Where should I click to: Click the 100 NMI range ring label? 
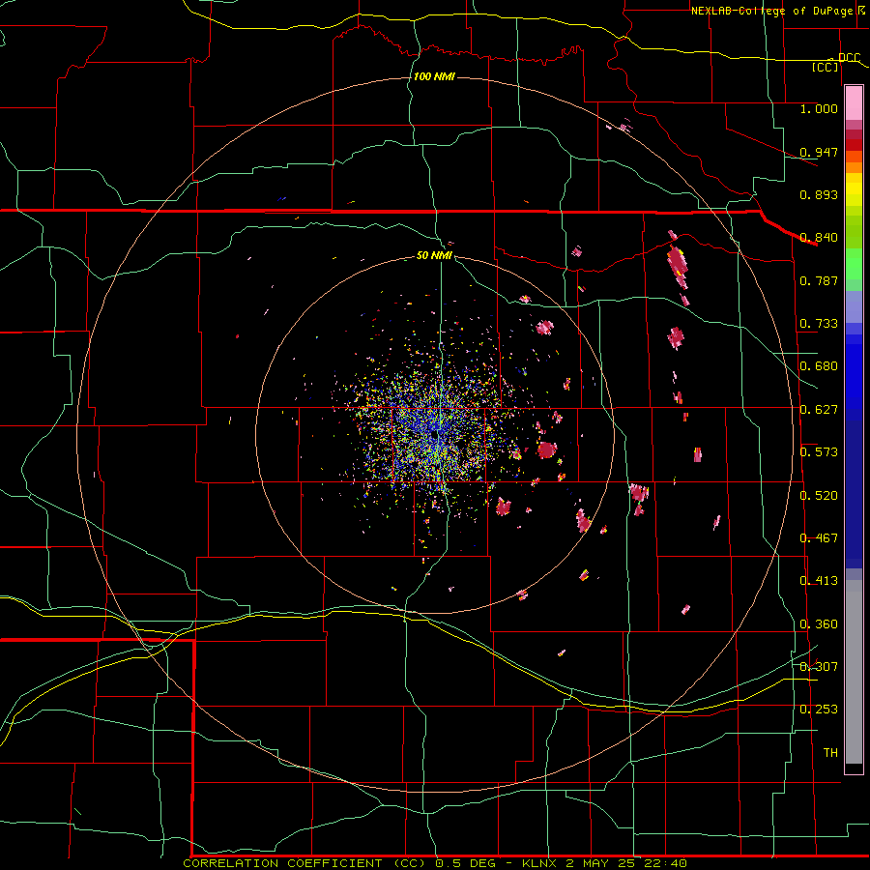434,76
